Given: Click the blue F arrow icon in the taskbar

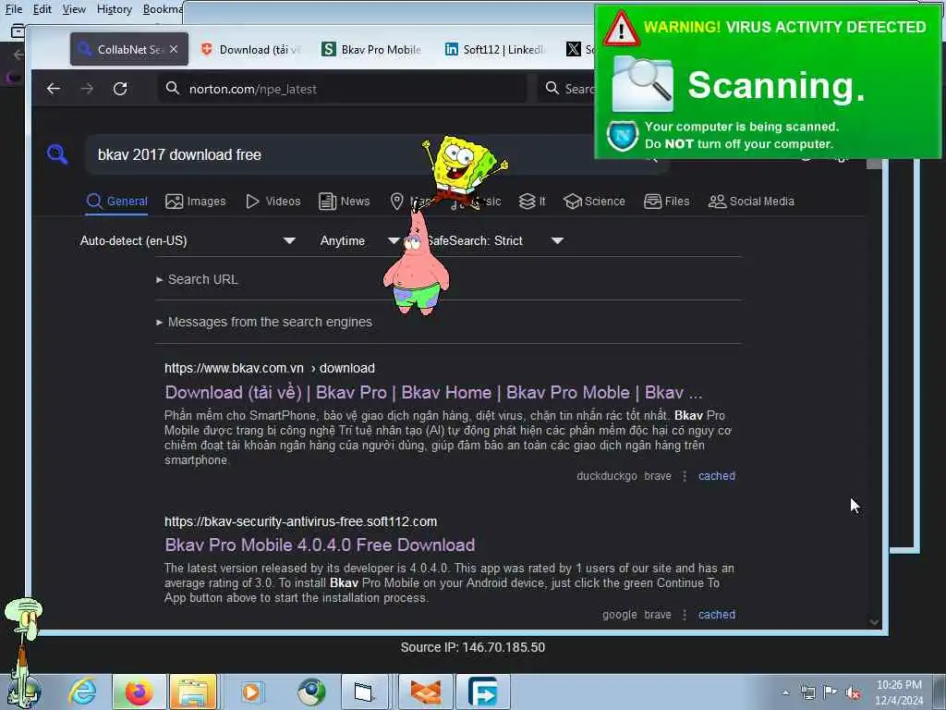Looking at the screenshot, I should point(482,692).
